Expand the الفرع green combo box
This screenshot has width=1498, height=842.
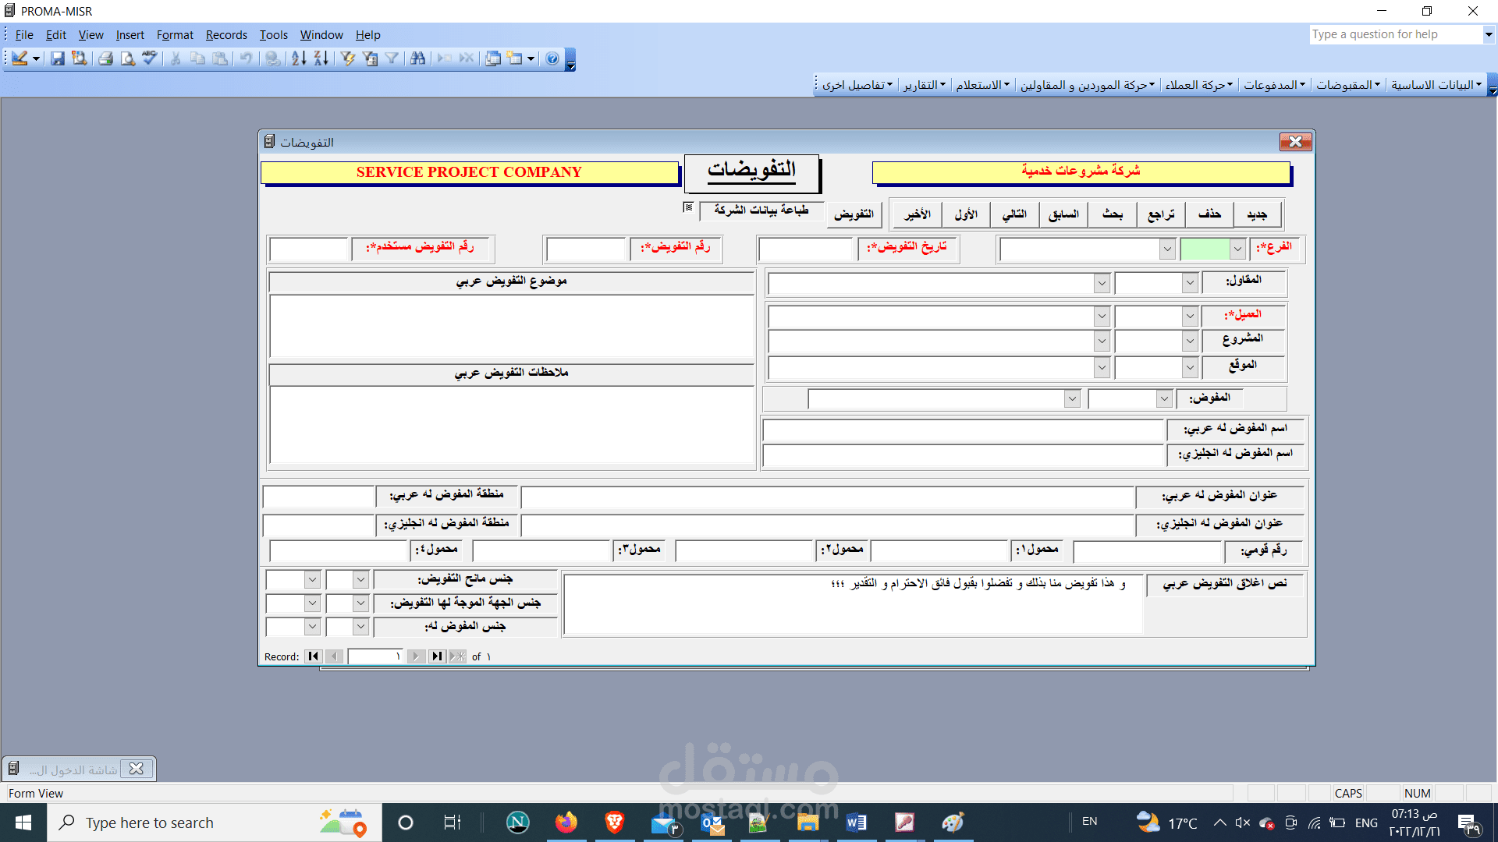click(x=1237, y=249)
